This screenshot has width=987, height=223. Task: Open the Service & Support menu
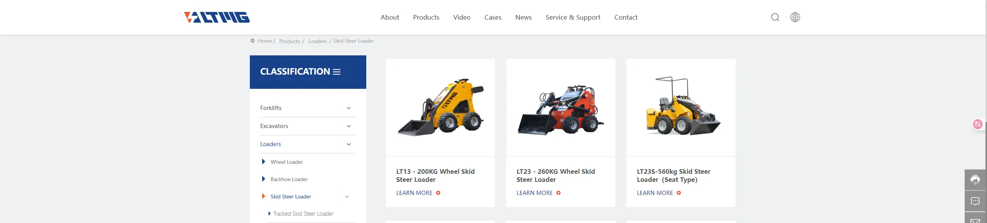pos(573,17)
